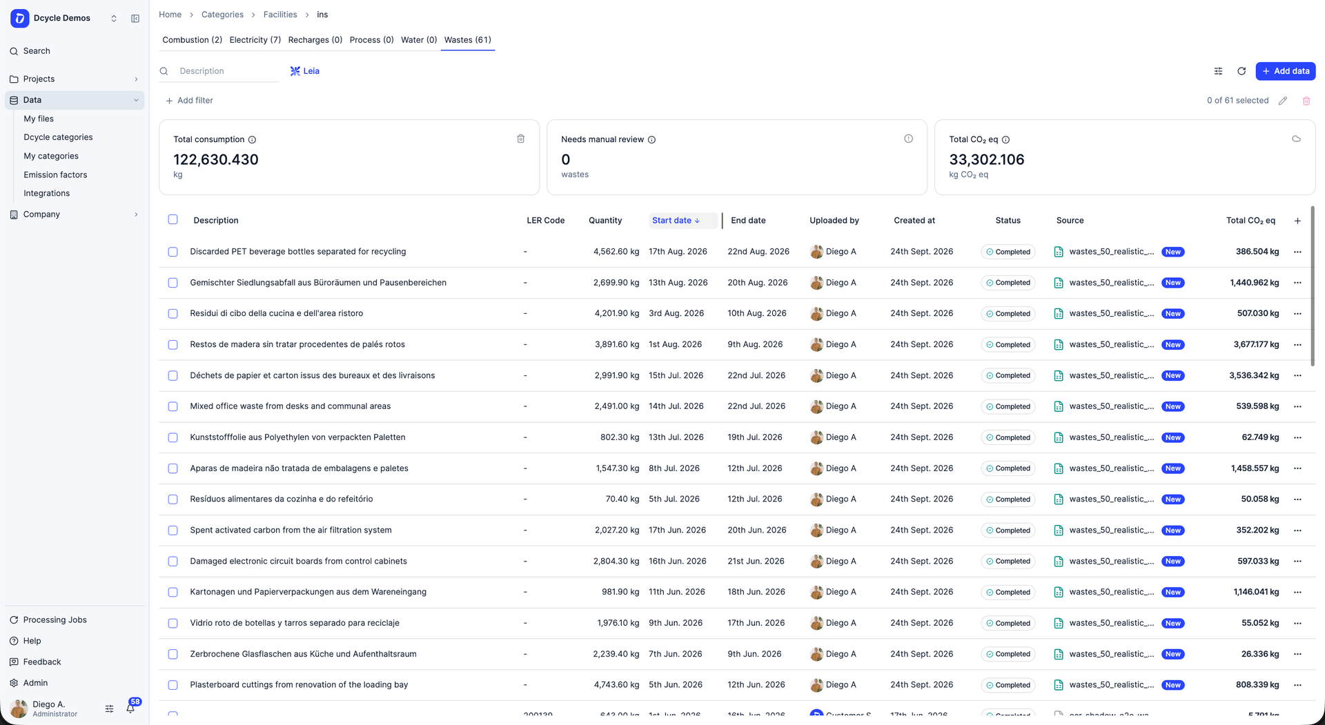This screenshot has height=725, width=1325.
Task: Click the table's vertical scrollbar
Action: [1313, 286]
